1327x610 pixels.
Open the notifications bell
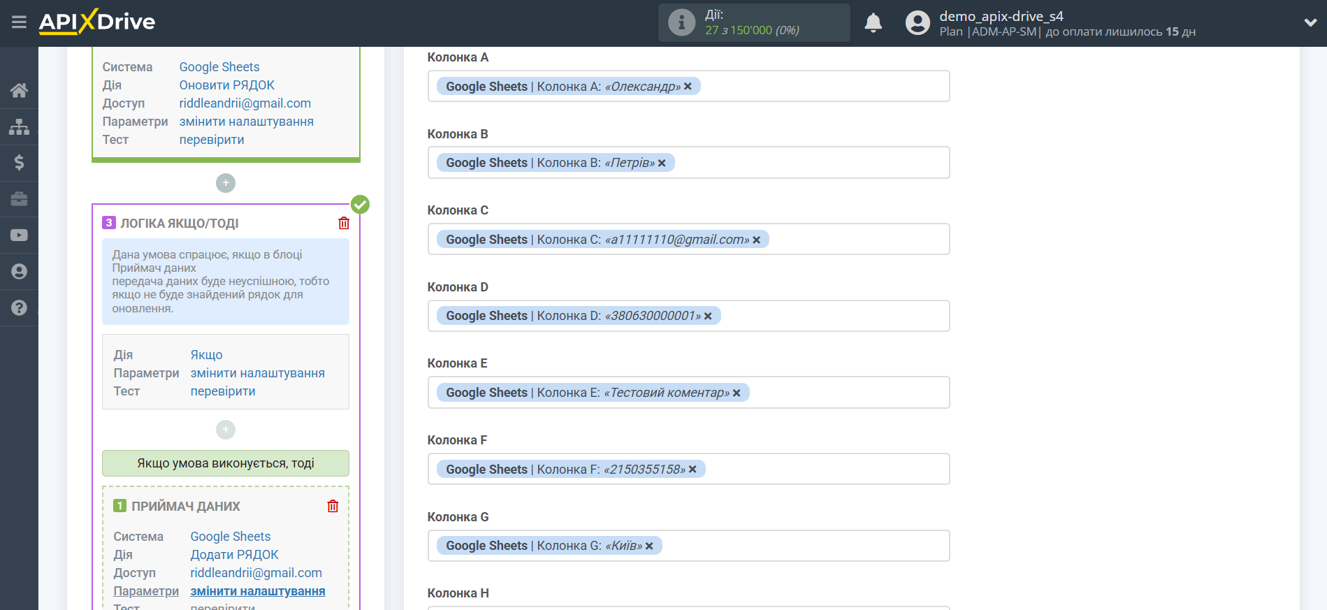[873, 23]
